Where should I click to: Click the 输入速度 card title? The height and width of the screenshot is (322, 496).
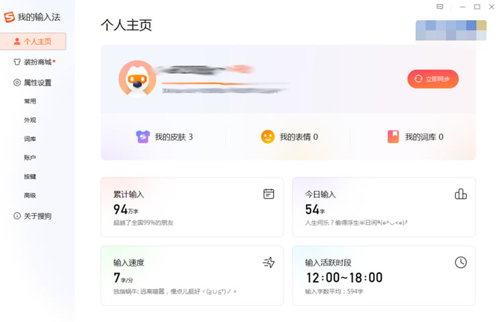[x=128, y=263]
